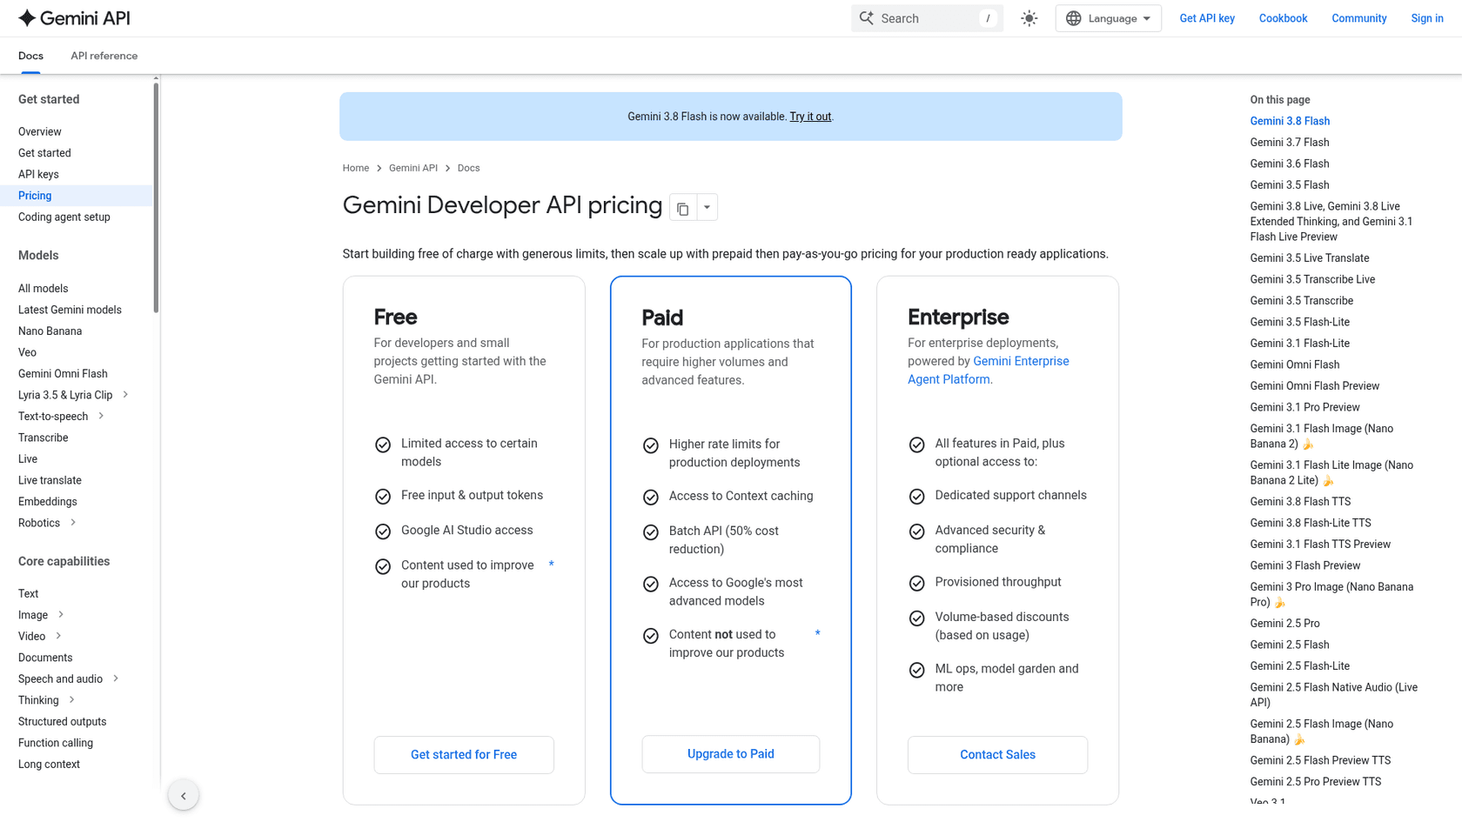This screenshot has width=1462, height=822.
Task: Open the Language dropdown
Action: pos(1108,18)
